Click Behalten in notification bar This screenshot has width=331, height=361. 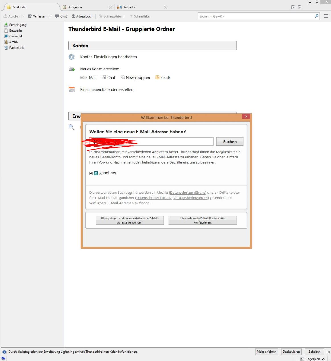click(314, 352)
